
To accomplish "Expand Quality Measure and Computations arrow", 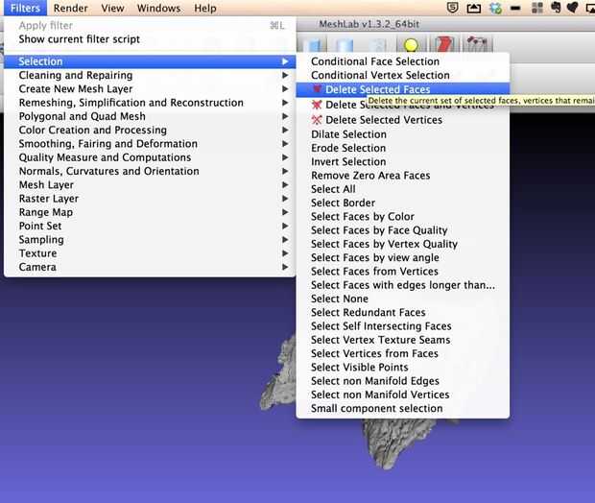I will coord(285,157).
